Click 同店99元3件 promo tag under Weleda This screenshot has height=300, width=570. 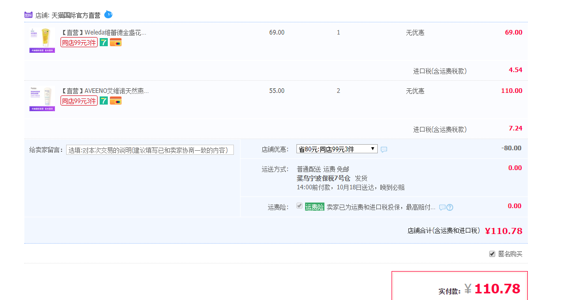[79, 43]
